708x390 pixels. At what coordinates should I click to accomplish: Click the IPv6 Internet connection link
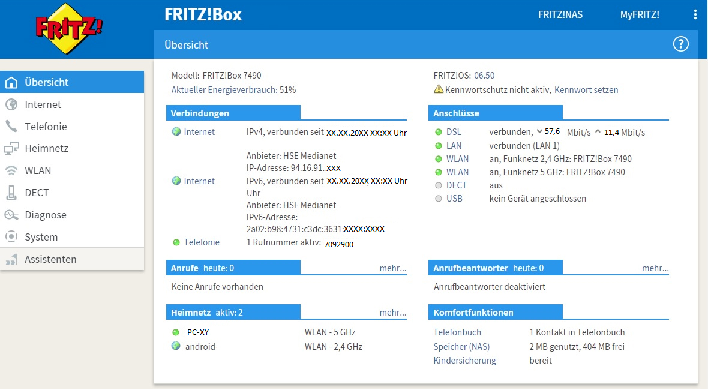tap(199, 181)
